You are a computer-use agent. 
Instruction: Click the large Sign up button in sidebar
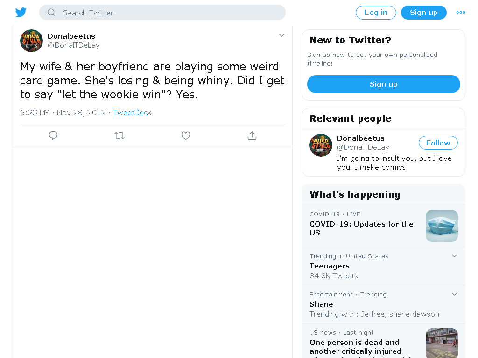tap(384, 84)
